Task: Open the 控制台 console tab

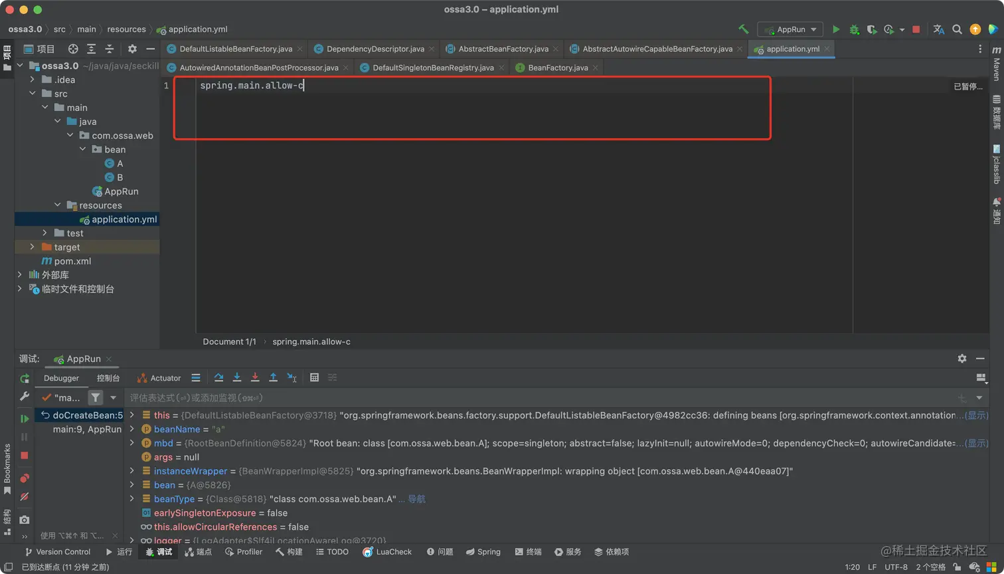Action: point(108,378)
